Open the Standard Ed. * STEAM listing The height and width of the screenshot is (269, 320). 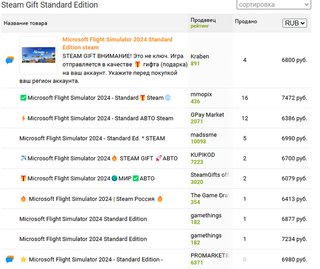[x=92, y=138]
